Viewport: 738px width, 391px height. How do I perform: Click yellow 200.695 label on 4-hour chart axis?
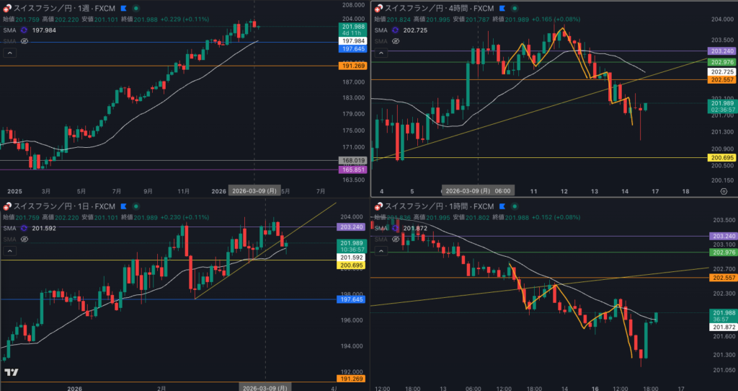(x=722, y=158)
